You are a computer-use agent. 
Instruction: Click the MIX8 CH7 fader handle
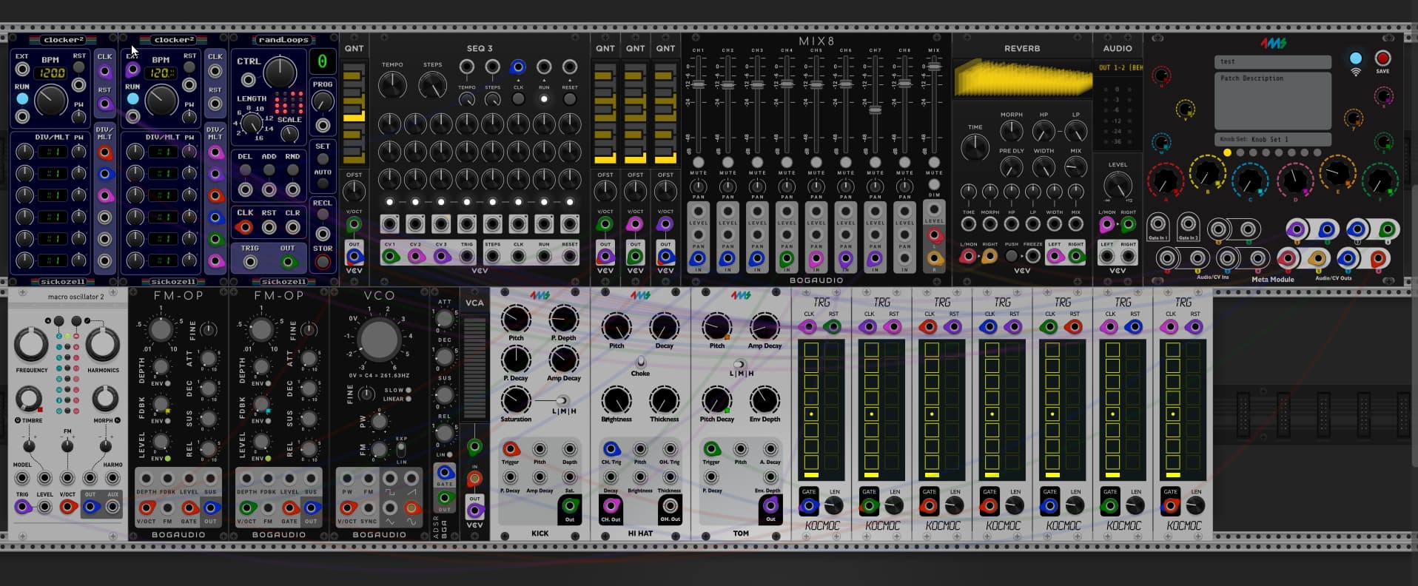(875, 110)
